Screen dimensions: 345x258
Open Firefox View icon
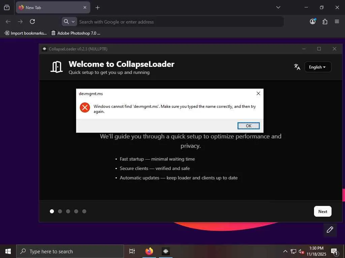[x=7, y=7]
